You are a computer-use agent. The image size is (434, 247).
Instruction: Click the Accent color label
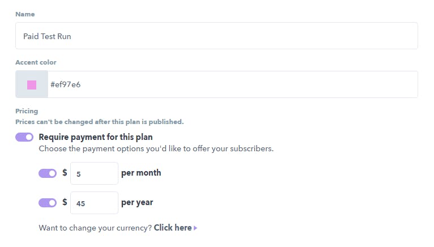pos(36,62)
